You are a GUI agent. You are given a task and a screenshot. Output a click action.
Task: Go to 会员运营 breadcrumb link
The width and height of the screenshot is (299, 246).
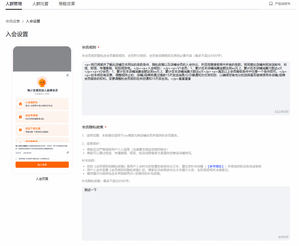tap(13, 21)
